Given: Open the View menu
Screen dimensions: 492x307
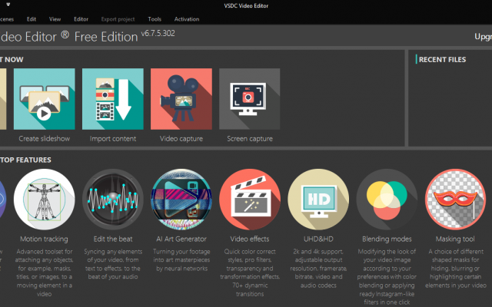Looking at the screenshot, I should point(55,19).
